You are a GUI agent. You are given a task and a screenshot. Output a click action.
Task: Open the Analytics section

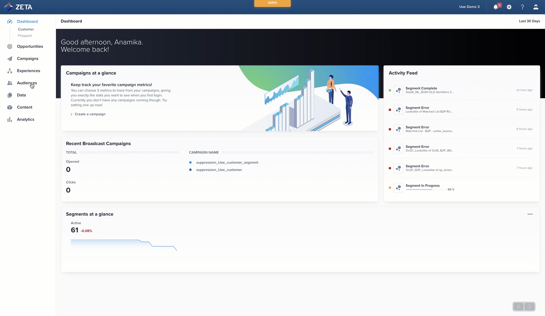tap(26, 119)
